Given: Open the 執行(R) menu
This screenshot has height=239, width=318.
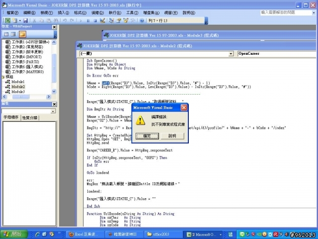Looking at the screenshot, I should 115,13.
